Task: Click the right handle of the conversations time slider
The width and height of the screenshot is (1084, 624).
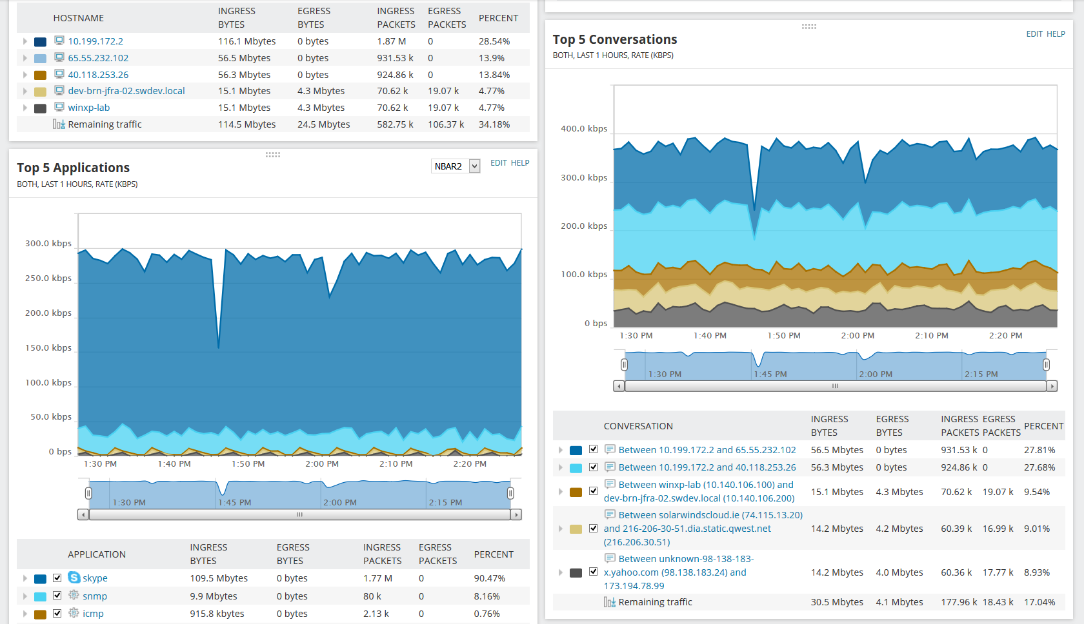Action: [1047, 364]
